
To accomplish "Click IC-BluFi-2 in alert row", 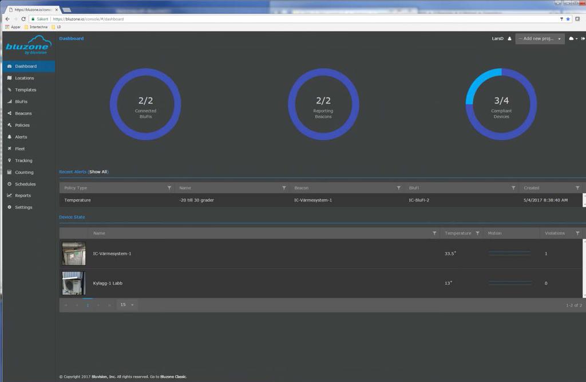I will [419, 200].
